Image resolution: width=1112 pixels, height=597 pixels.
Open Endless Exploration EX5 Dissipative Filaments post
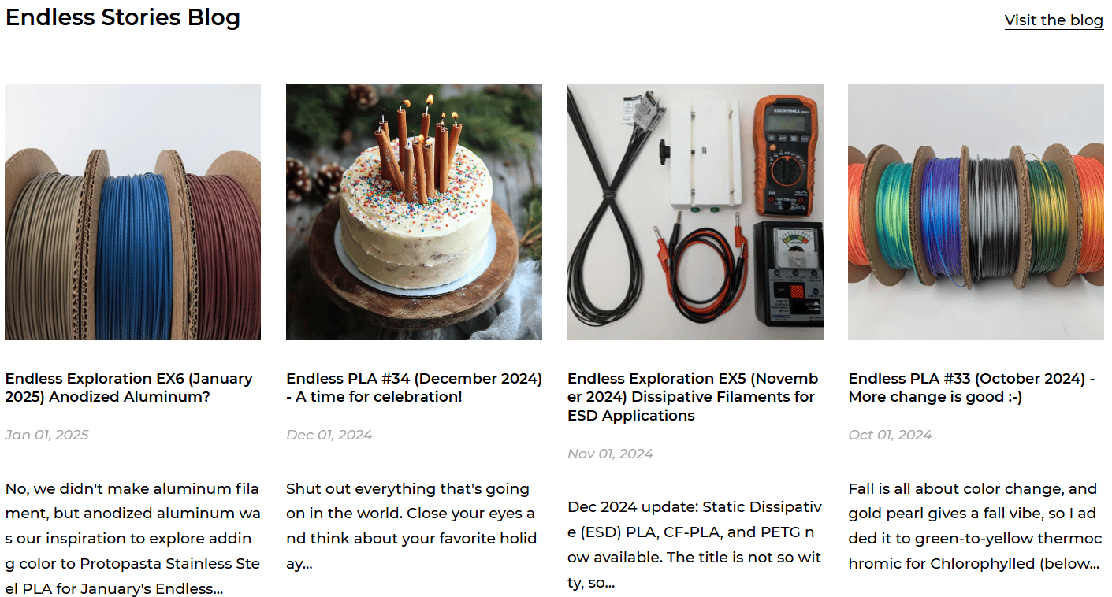[x=694, y=397]
